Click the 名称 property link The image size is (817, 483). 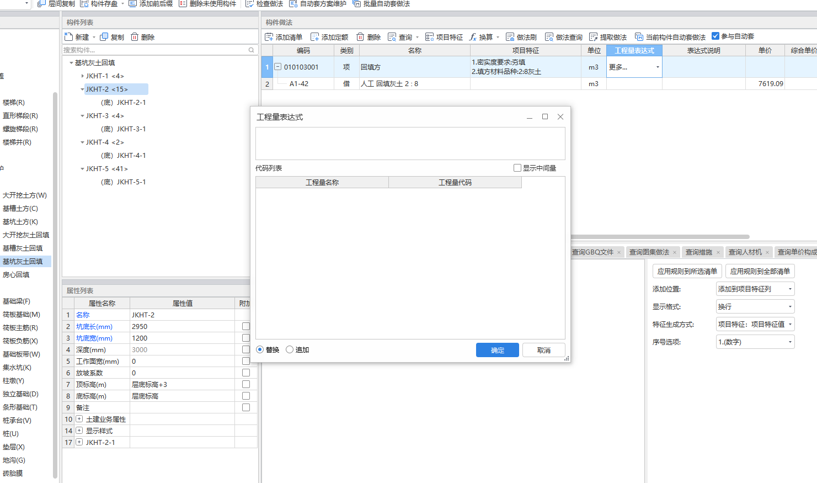[83, 315]
